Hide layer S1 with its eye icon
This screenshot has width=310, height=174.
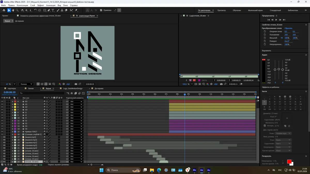point(2,121)
